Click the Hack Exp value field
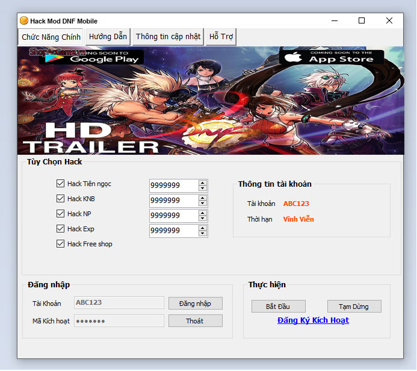Screen dimensions: 417x371 tap(174, 231)
